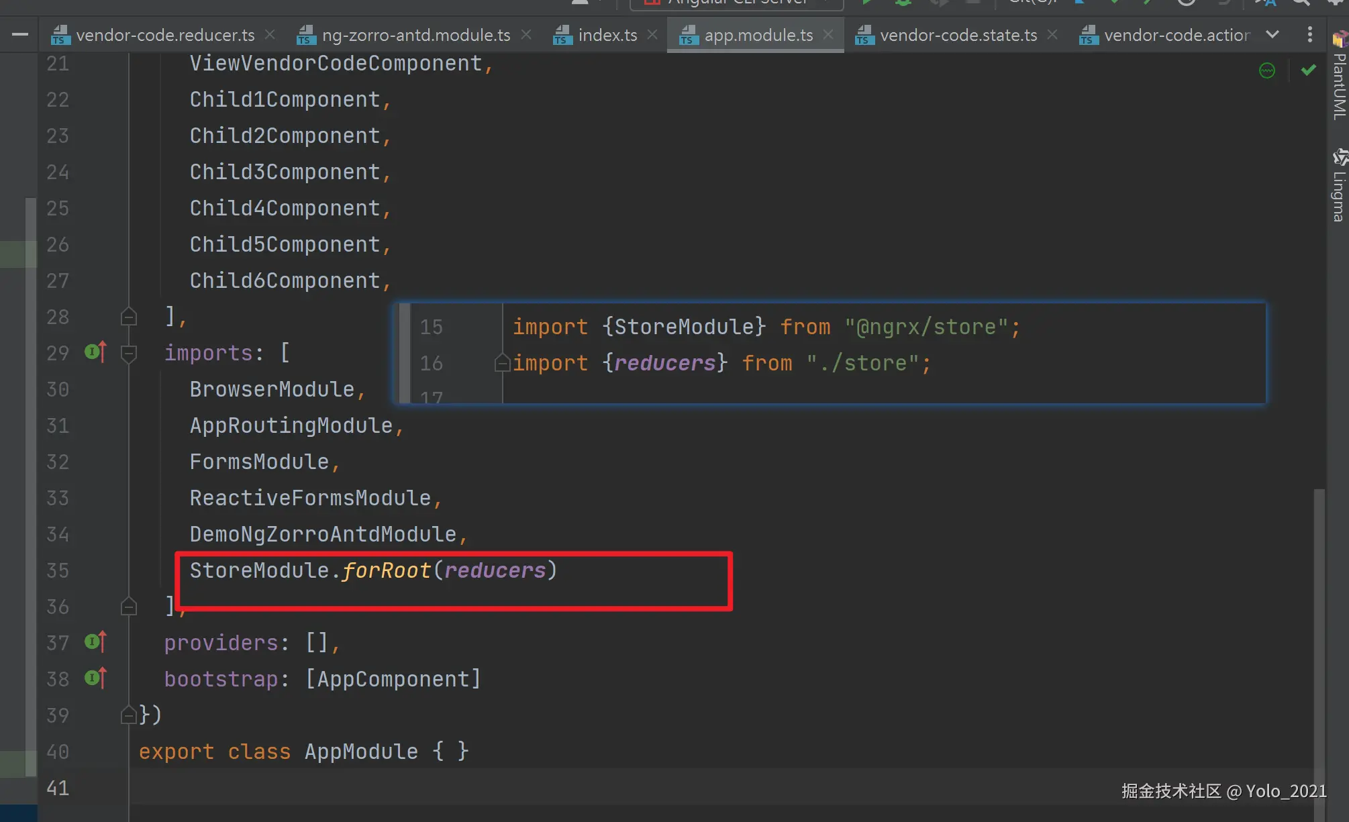
Task: Click the gutter icon next to providers
Action: [95, 642]
